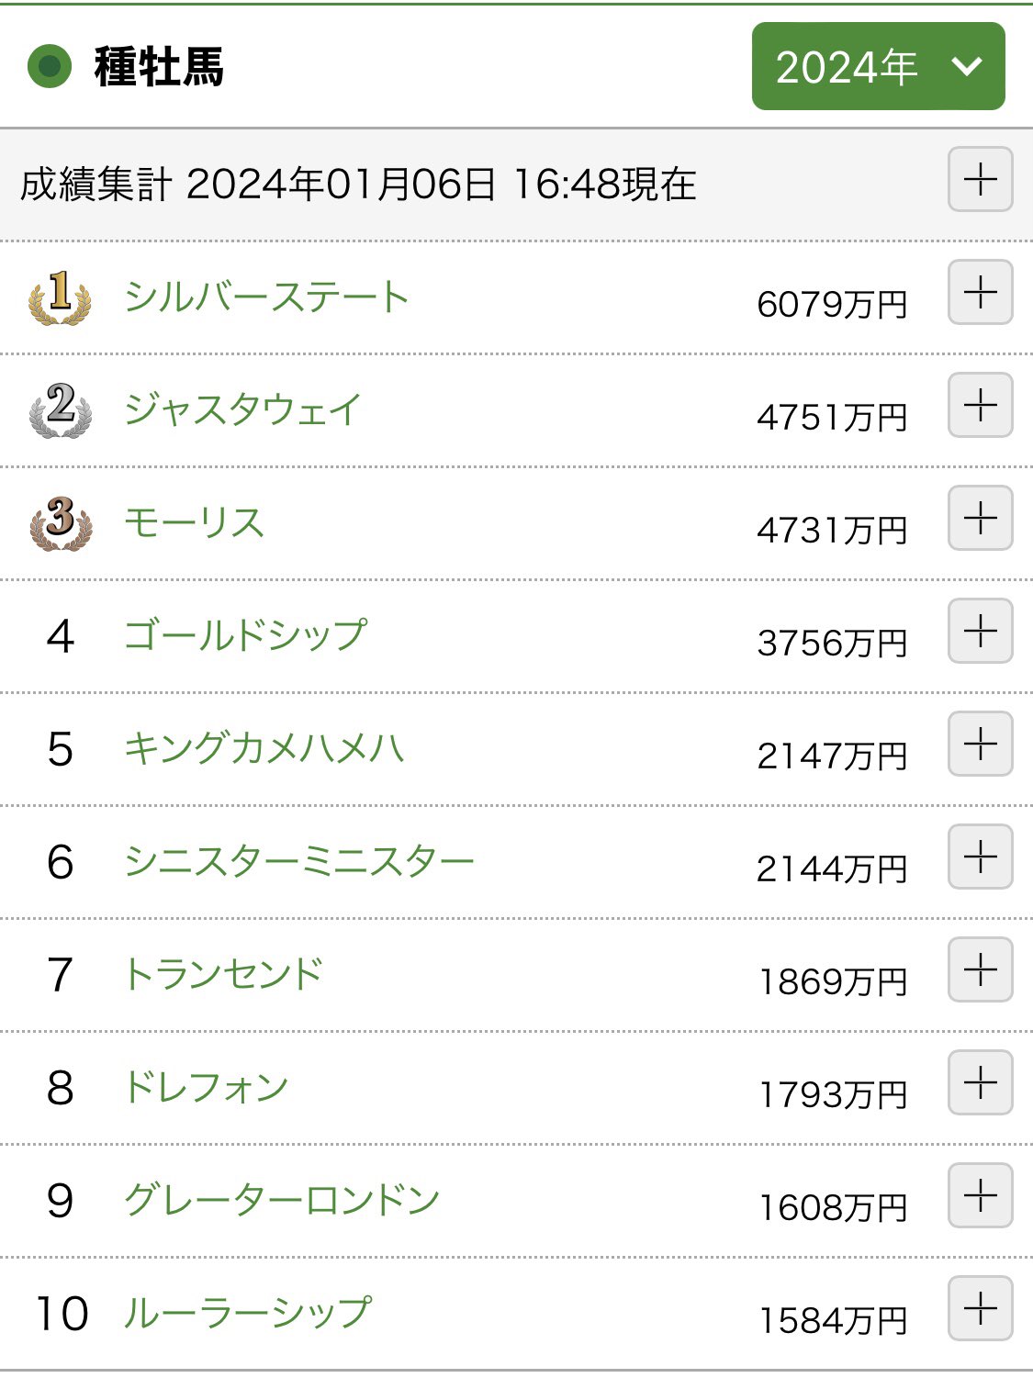Click plus icon beside ドレフォン

pyautogui.click(x=980, y=1082)
